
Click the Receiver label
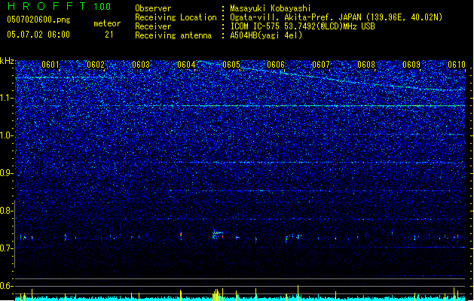[153, 26]
